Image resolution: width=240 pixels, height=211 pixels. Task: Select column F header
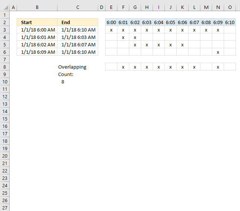click(123, 7)
